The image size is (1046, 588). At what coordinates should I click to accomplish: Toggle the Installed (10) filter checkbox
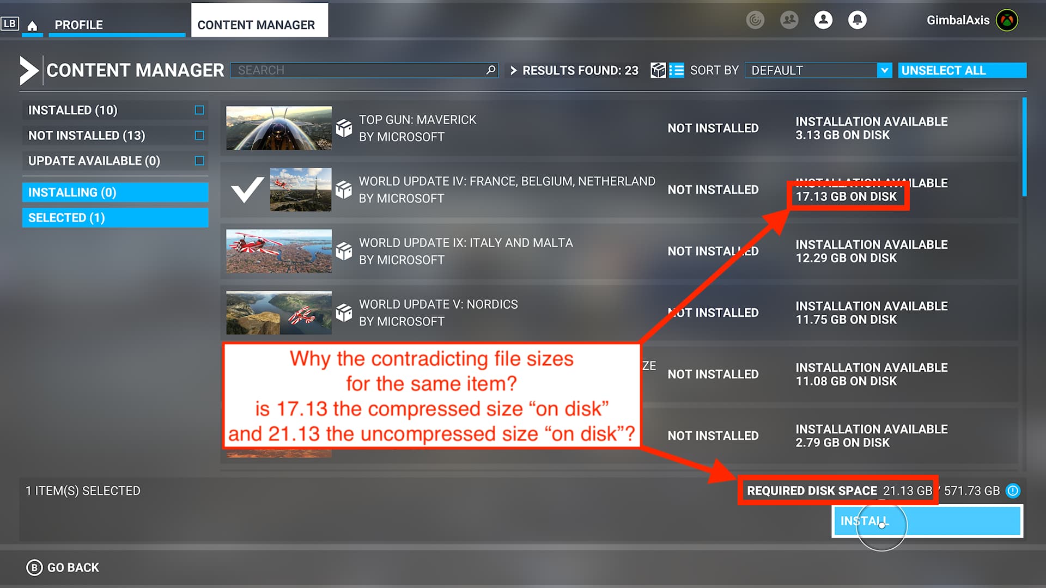[x=199, y=110]
